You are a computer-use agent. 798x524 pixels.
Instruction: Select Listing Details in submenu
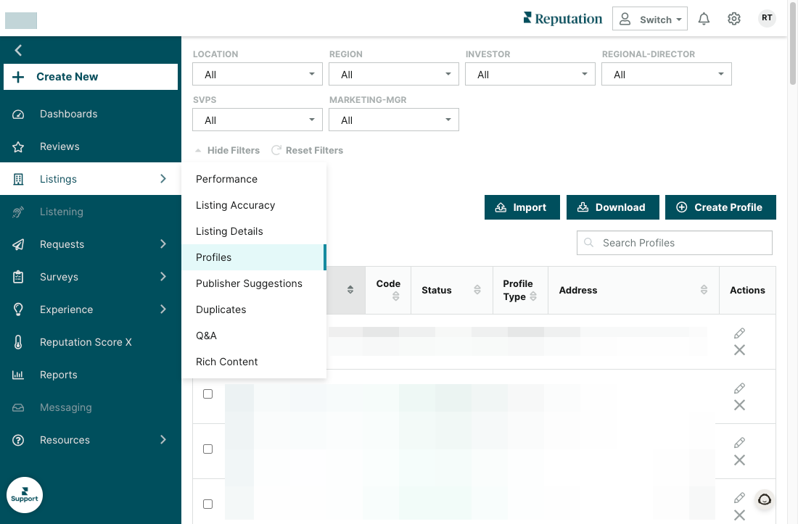tap(253, 231)
